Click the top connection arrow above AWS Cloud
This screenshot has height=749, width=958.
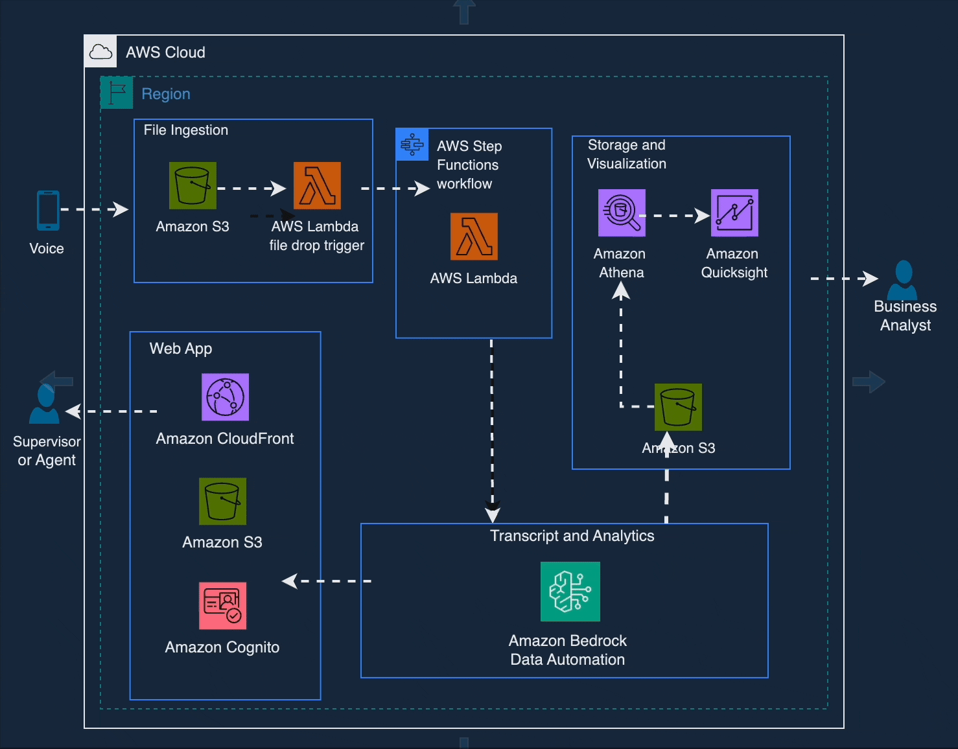coord(464,11)
